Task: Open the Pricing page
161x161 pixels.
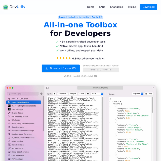Action: [x=132, y=7]
